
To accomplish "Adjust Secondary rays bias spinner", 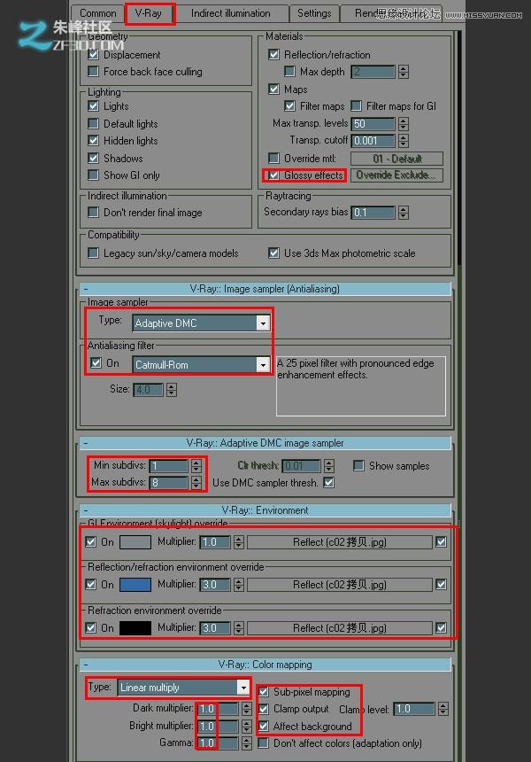I will (x=404, y=213).
